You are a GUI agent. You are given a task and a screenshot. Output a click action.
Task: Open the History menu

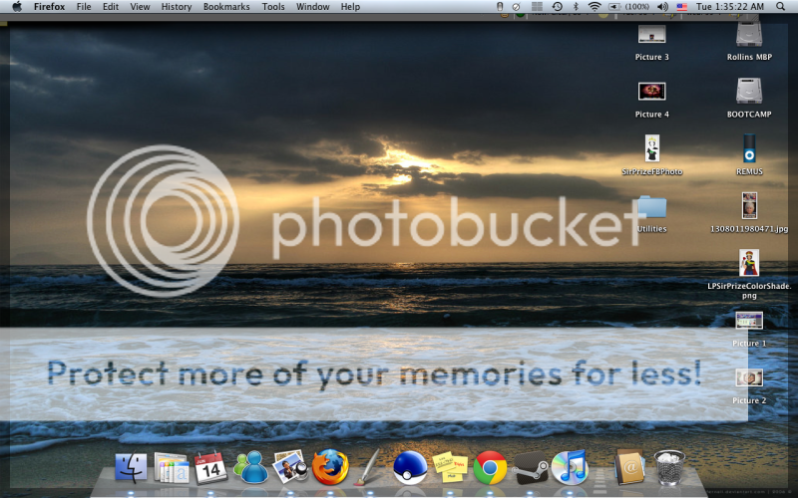tap(177, 7)
